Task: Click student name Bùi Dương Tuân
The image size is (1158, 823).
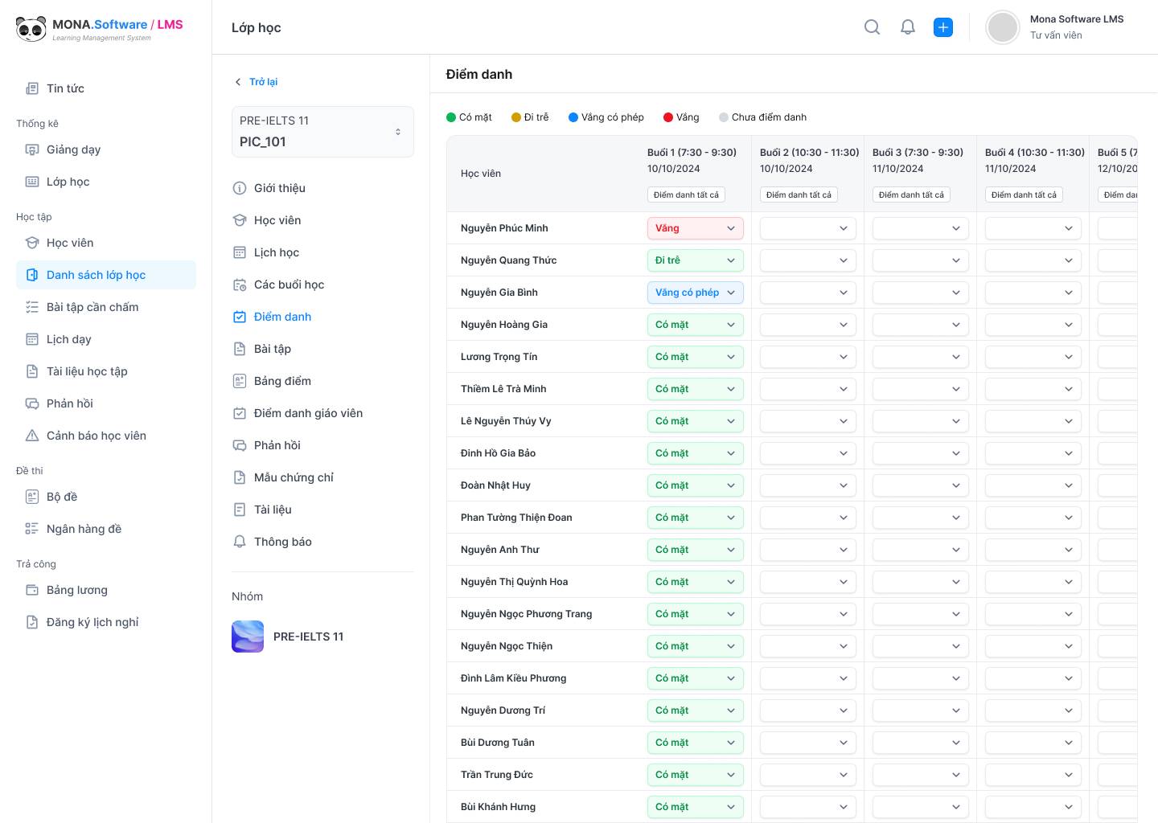Action: click(x=498, y=743)
